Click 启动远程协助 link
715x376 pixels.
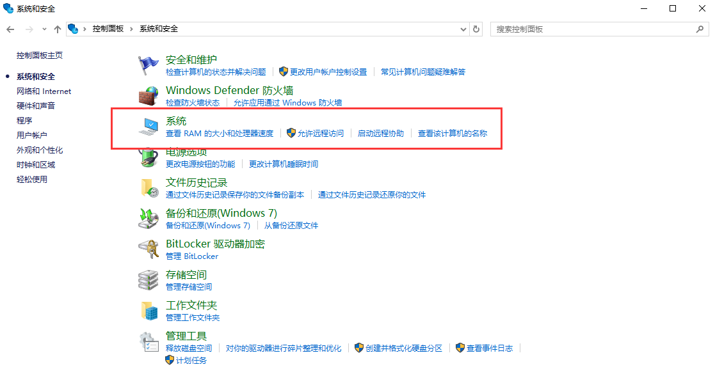(x=381, y=134)
